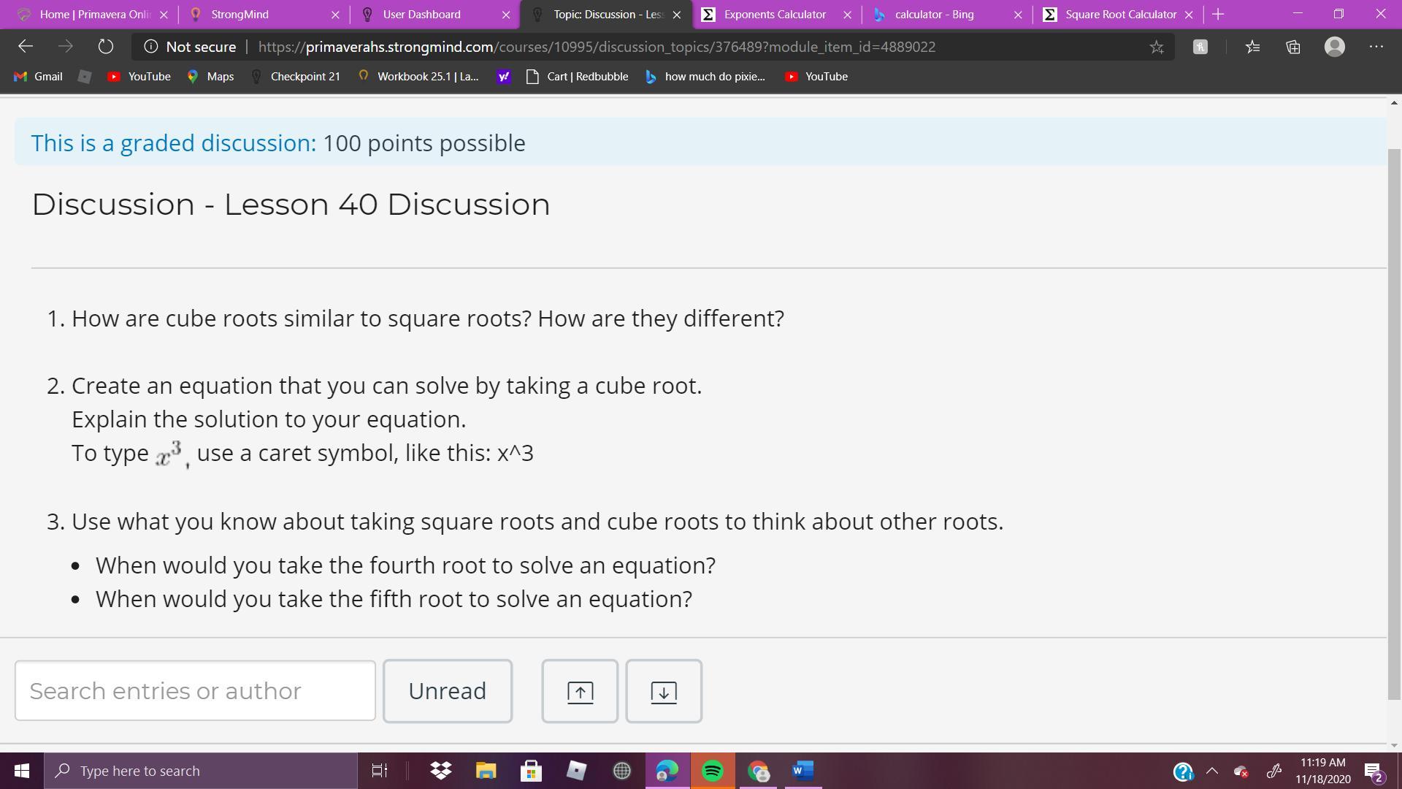Collapse replies with up-arrow button
Image resolution: width=1402 pixels, height=789 pixels.
pyautogui.click(x=580, y=691)
